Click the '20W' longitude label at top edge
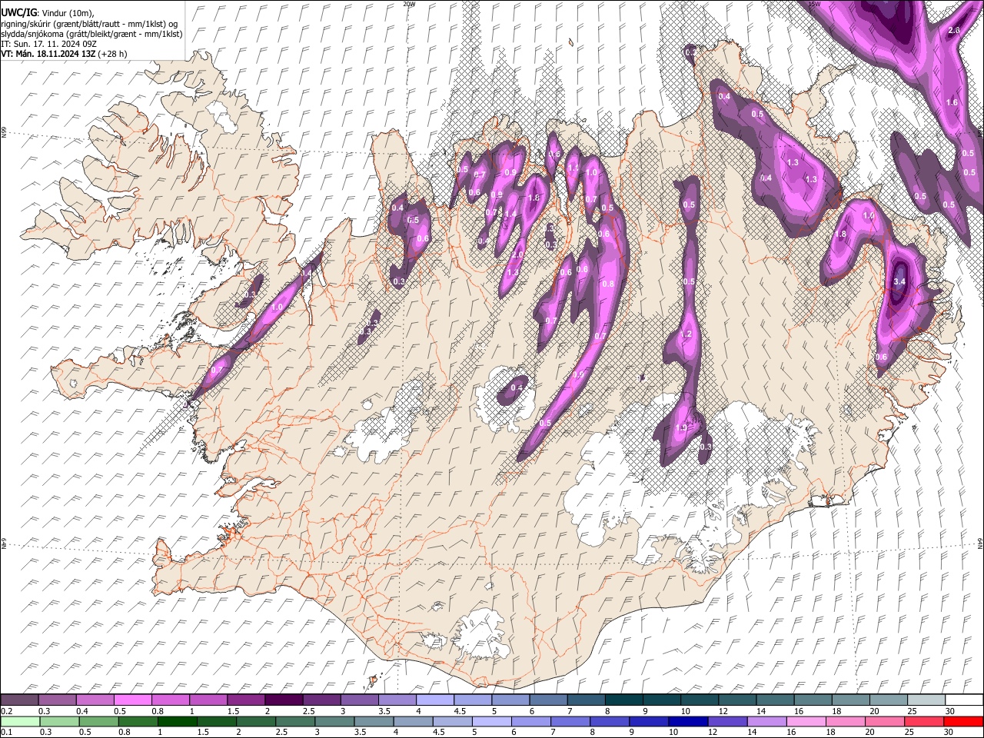This screenshot has width=984, height=738. tap(409, 4)
